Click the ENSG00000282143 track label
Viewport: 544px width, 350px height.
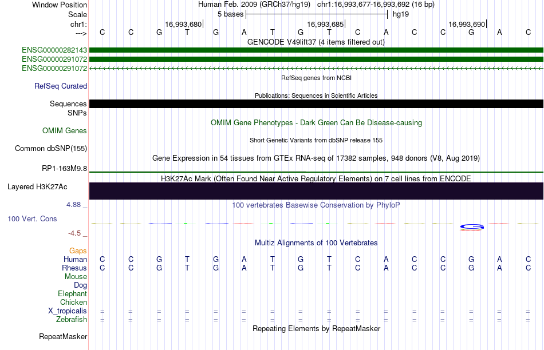click(x=54, y=50)
